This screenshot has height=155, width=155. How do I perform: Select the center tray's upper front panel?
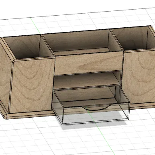[88, 63]
